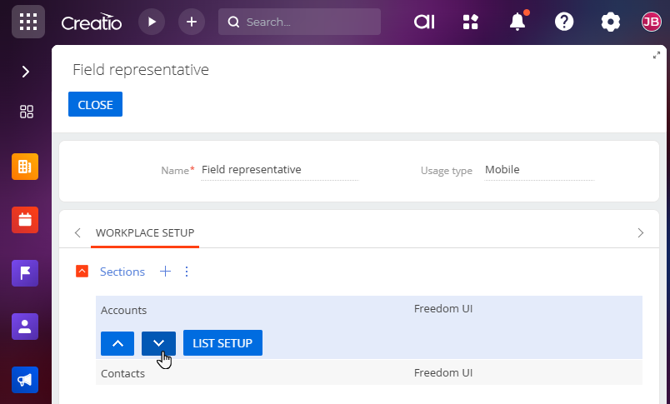Select the Workplace Setup tab
The width and height of the screenshot is (670, 404).
[145, 232]
